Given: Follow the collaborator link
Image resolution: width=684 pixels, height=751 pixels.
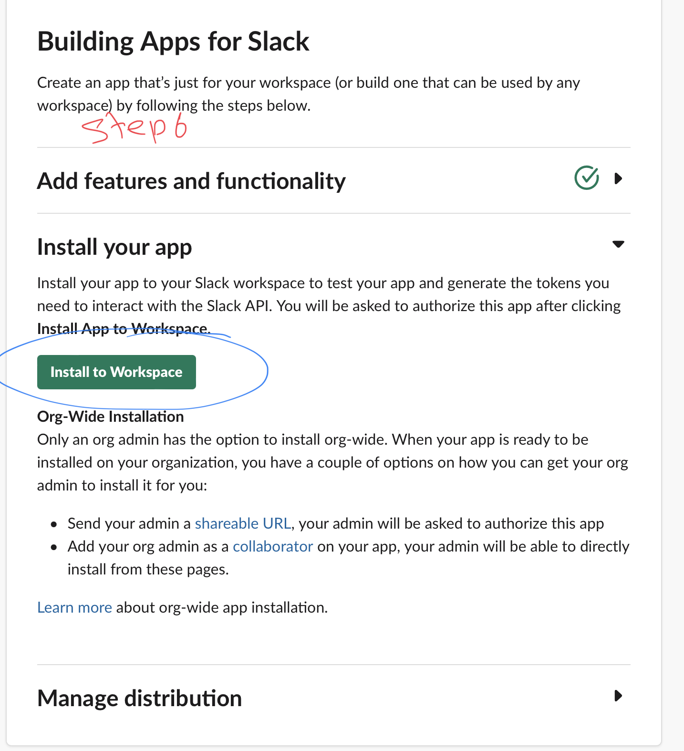Looking at the screenshot, I should [272, 546].
